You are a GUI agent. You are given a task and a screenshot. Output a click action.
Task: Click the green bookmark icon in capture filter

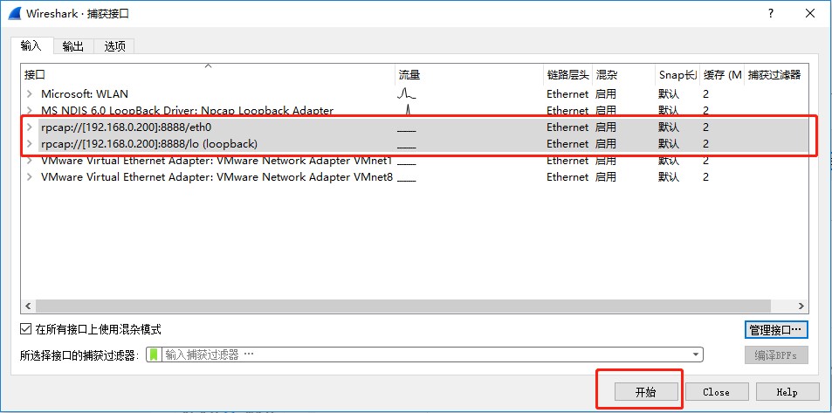pyautogui.click(x=155, y=354)
